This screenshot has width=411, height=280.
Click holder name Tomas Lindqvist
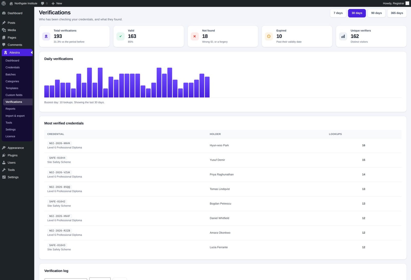click(x=220, y=189)
